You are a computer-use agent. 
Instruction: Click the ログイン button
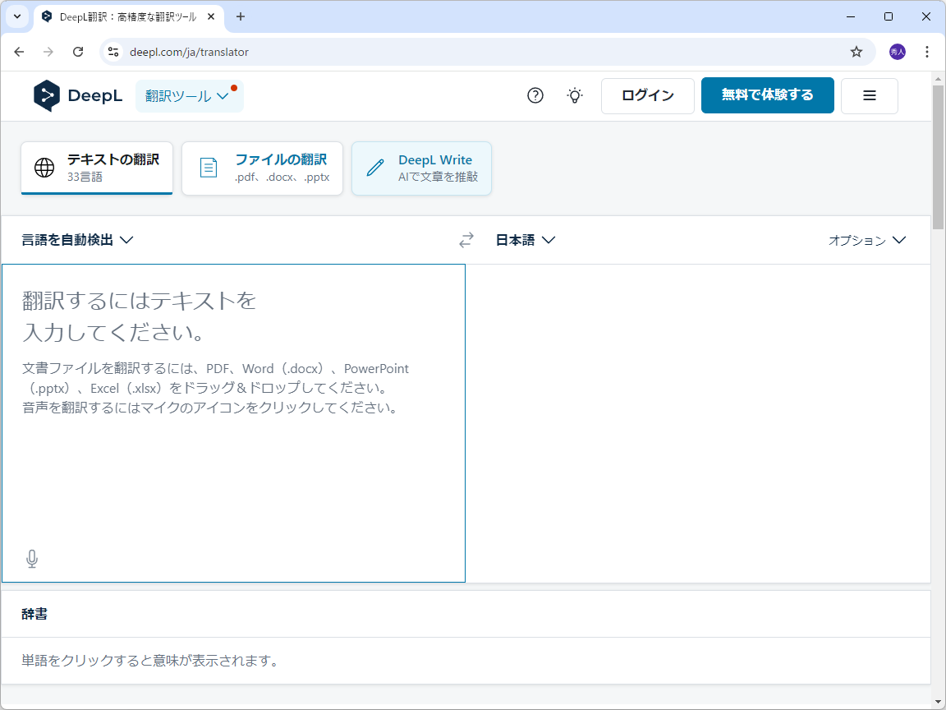(647, 95)
